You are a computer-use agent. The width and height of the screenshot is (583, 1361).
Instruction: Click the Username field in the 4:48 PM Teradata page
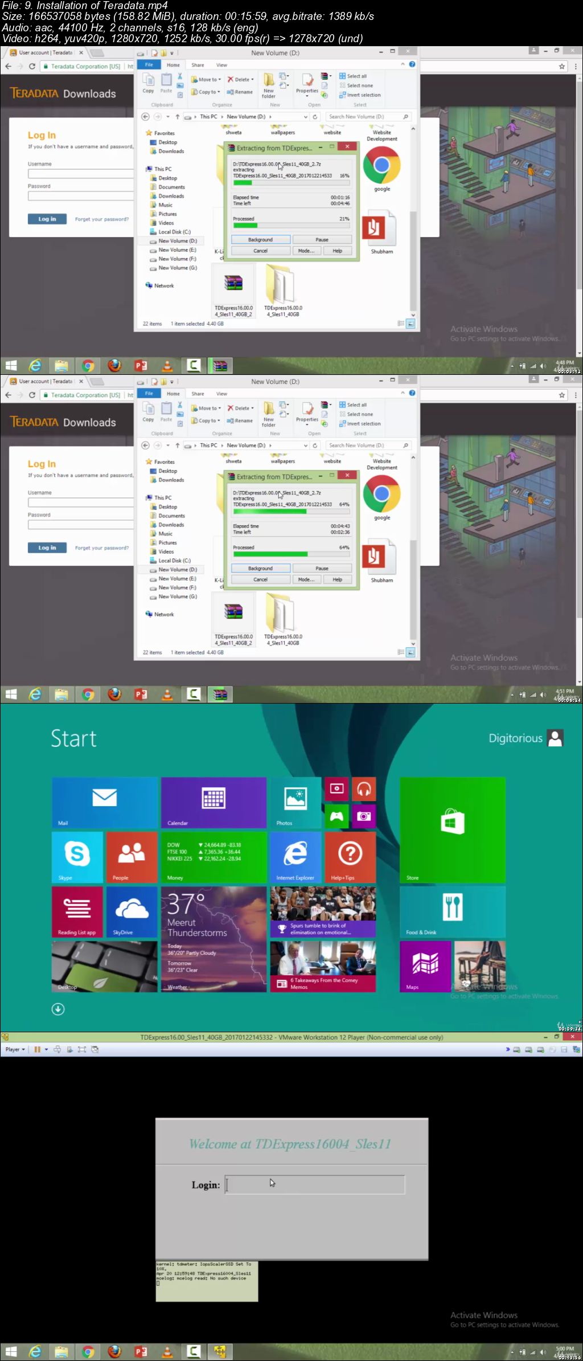[80, 174]
